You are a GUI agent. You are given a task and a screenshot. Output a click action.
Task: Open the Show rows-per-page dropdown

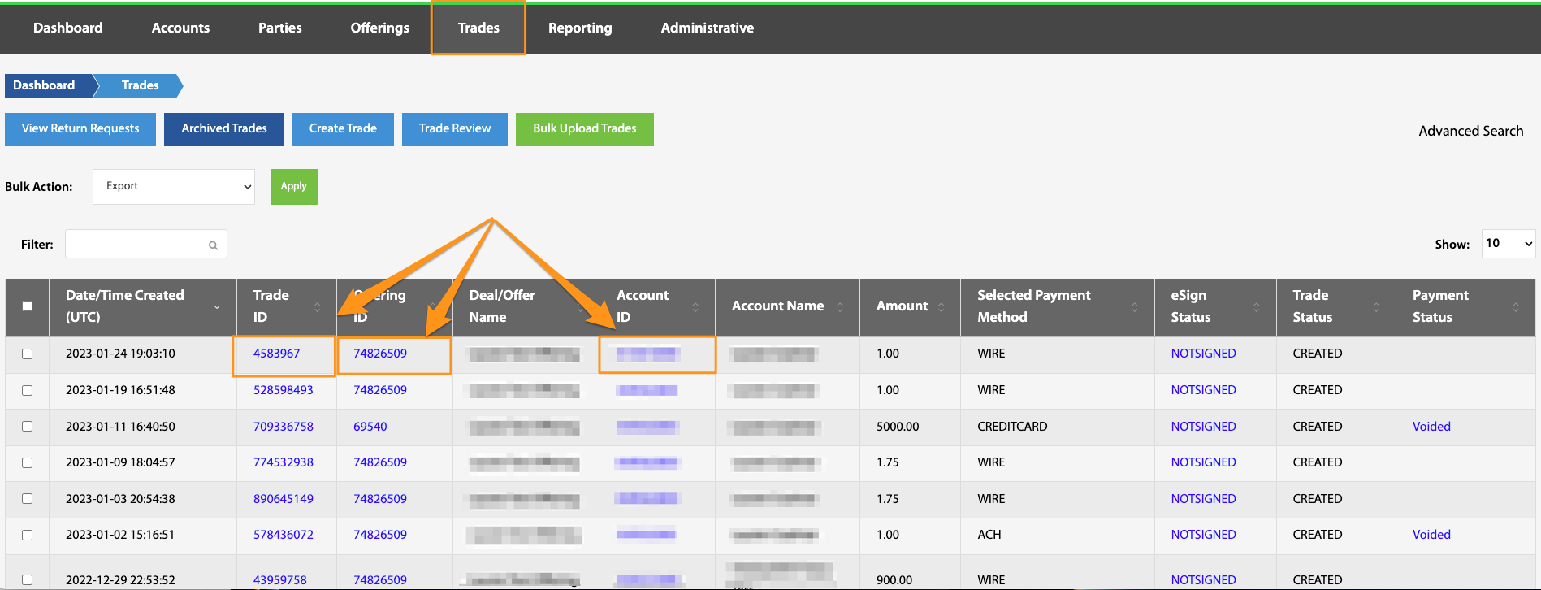1509,244
